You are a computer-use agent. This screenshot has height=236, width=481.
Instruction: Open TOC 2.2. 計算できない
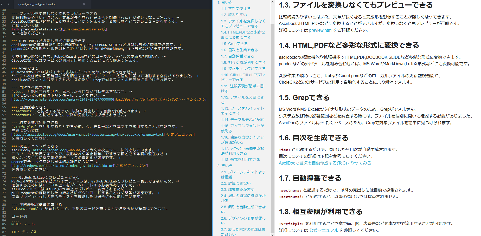236,183
